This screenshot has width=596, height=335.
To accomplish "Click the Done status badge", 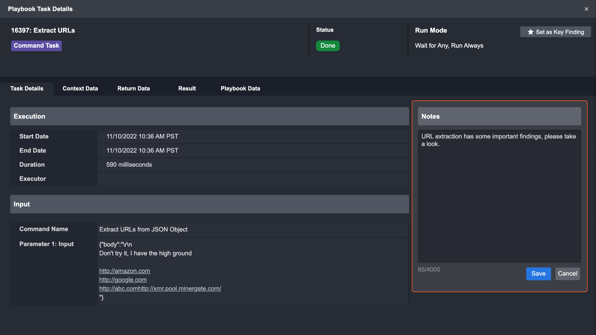I will tap(328, 46).
